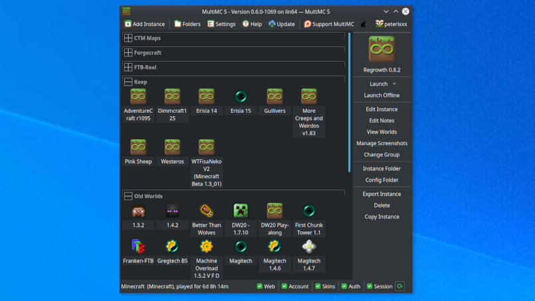Expand the CTM Maps group

pyautogui.click(x=128, y=38)
